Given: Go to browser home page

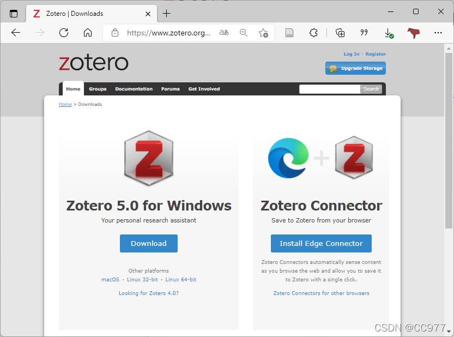Looking at the screenshot, I should [88, 33].
